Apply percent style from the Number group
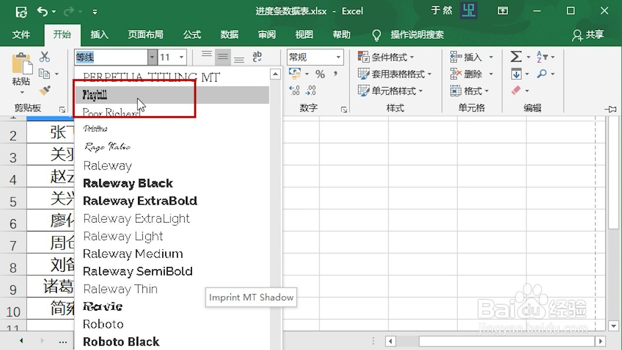The image size is (622, 350). pyautogui.click(x=319, y=74)
